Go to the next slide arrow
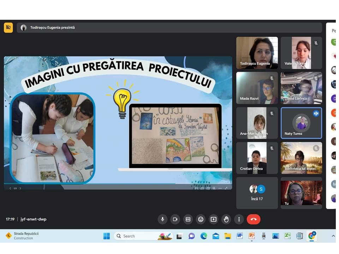Image resolution: width=339 pixels, height=254 pixels. pyautogui.click(x=20, y=188)
